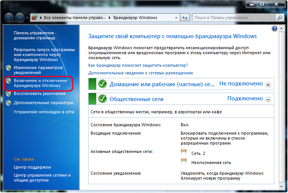
Task: Click the 'Общественные сети' heading
Action: point(136,99)
